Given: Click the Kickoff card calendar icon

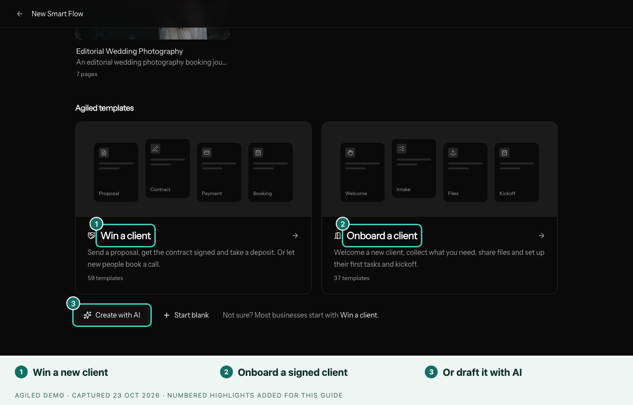Looking at the screenshot, I should [x=504, y=153].
